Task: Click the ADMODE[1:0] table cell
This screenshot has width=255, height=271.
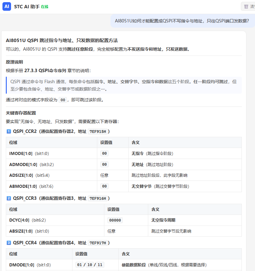Action: 52,165
